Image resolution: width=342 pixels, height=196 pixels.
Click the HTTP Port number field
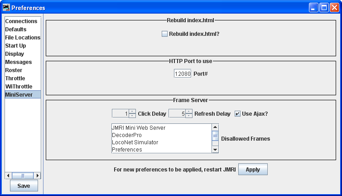[x=183, y=73]
